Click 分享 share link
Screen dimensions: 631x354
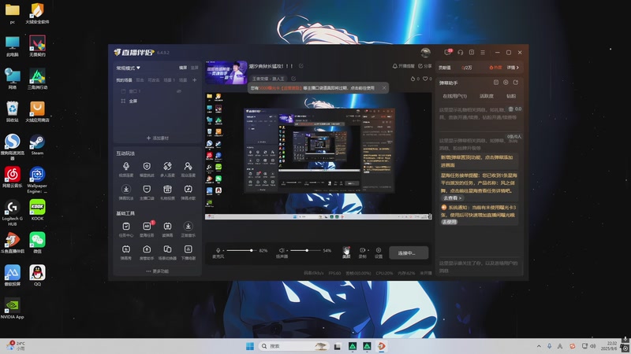(424, 66)
